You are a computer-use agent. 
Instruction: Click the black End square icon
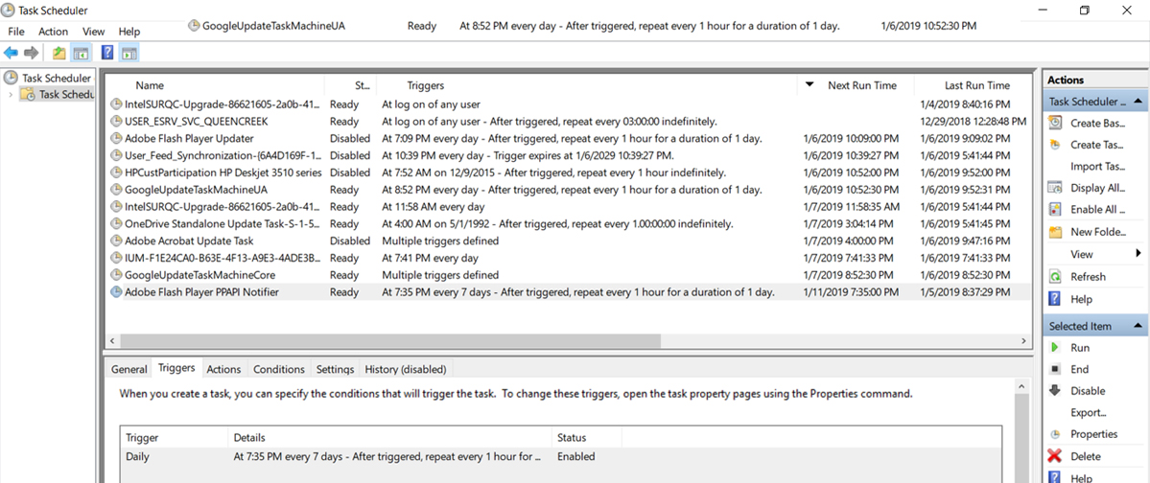pos(1055,369)
